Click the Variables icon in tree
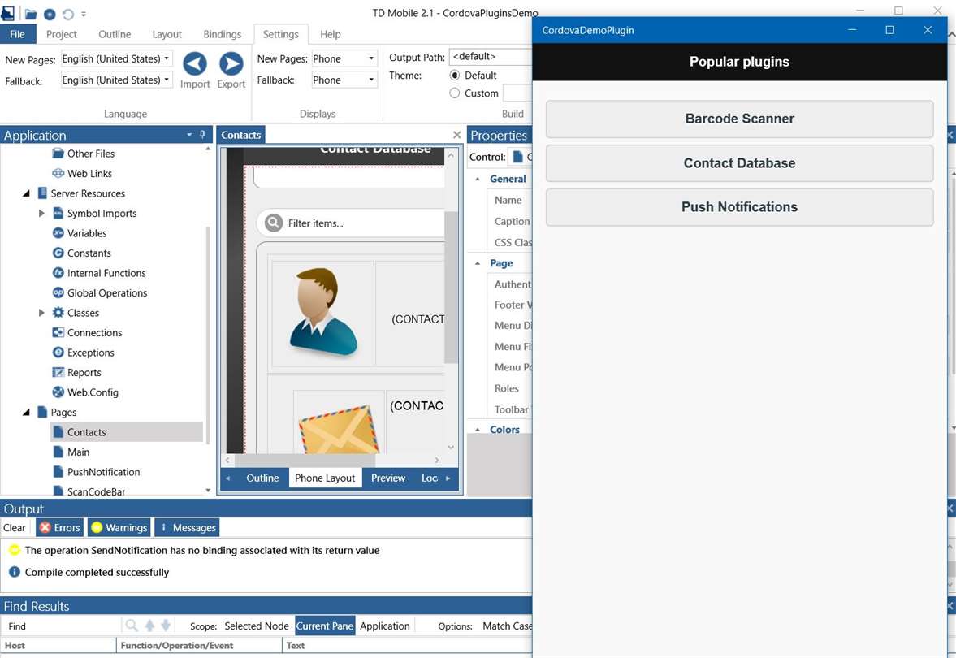Viewport: 956px width, 658px height. (x=58, y=233)
